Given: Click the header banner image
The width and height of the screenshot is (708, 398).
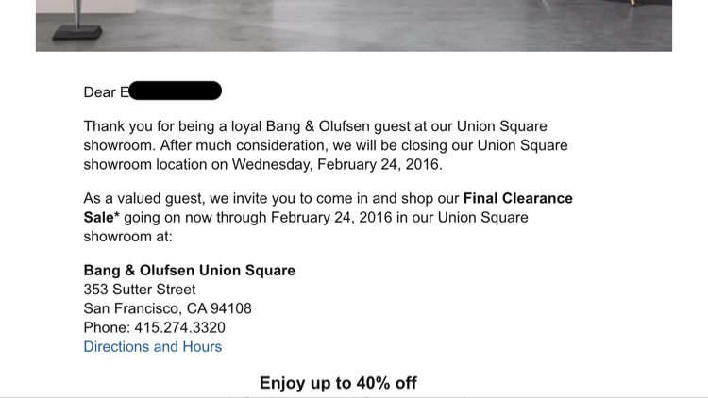Looking at the screenshot, I should (x=354, y=25).
